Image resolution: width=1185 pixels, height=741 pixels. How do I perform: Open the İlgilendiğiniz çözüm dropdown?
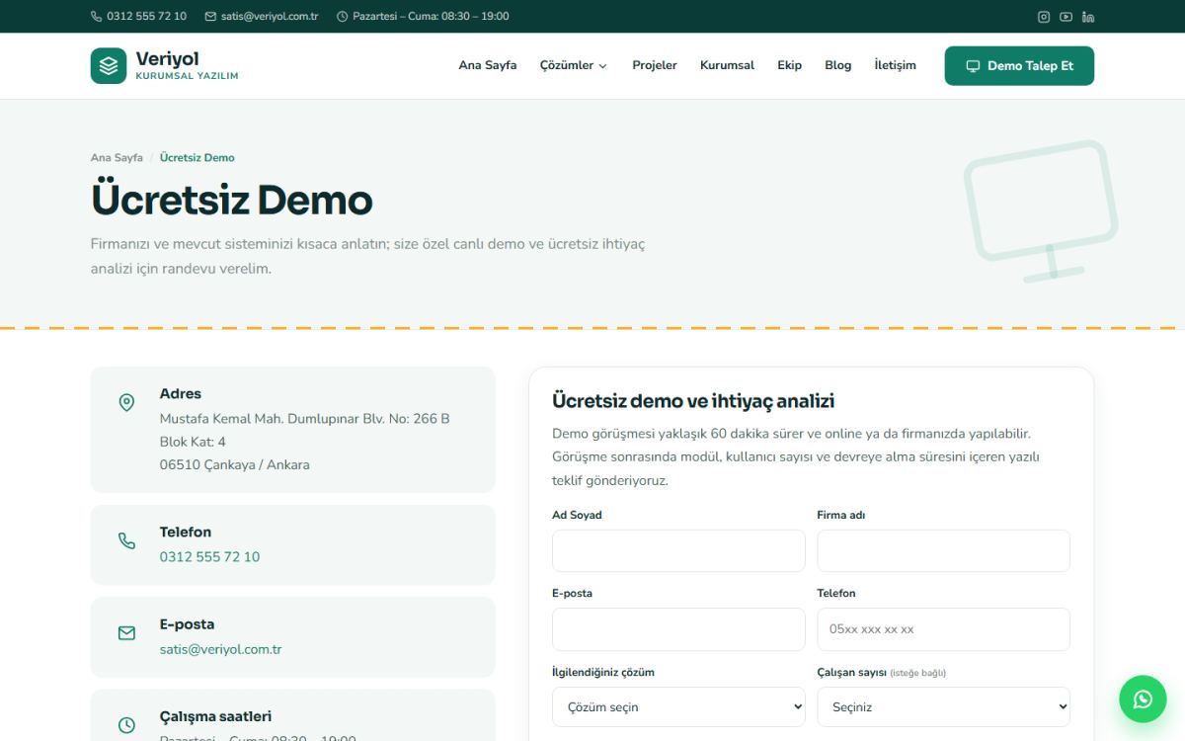tap(678, 707)
